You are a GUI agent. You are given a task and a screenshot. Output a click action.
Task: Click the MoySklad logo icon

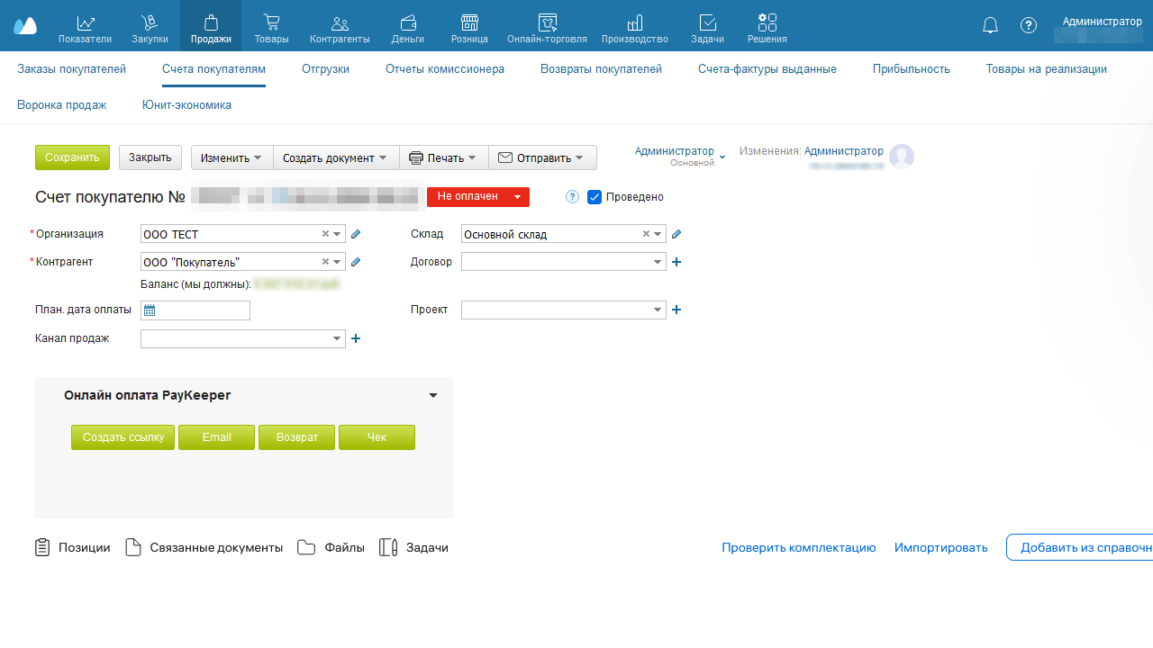[x=25, y=25]
